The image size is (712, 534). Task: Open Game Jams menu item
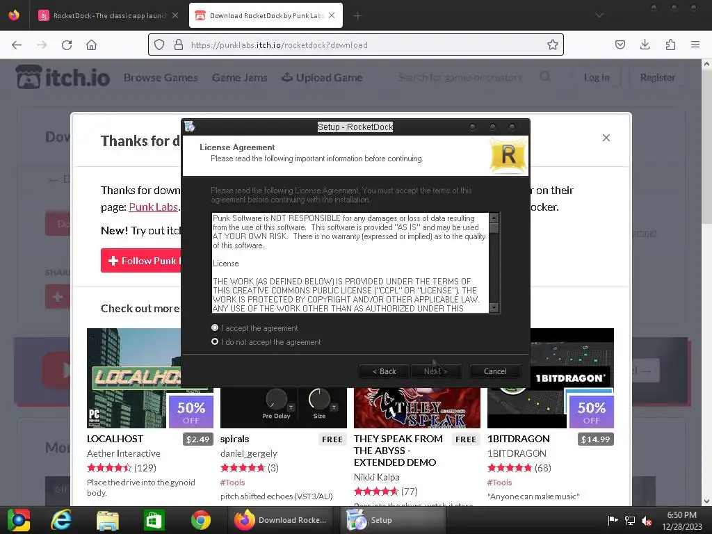point(239,78)
